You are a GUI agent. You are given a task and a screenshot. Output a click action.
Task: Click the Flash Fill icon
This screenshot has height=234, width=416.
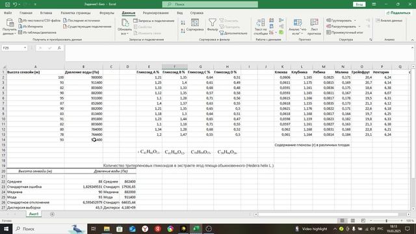pyautogui.click(x=272, y=20)
